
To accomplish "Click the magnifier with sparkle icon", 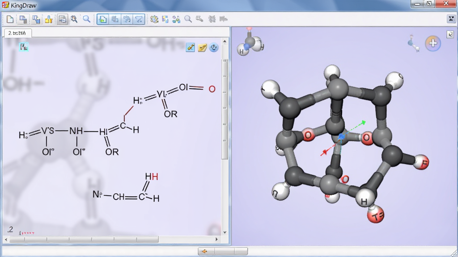I will pyautogui.click(x=74, y=19).
